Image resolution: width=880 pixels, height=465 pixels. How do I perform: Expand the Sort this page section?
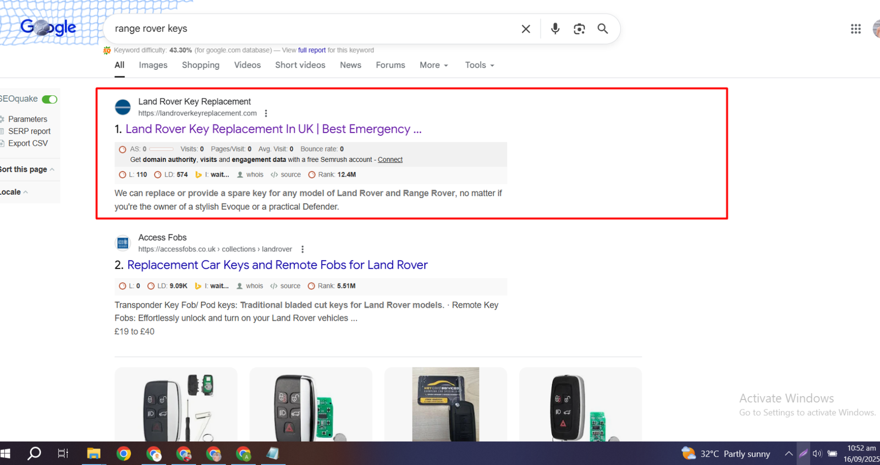click(26, 169)
